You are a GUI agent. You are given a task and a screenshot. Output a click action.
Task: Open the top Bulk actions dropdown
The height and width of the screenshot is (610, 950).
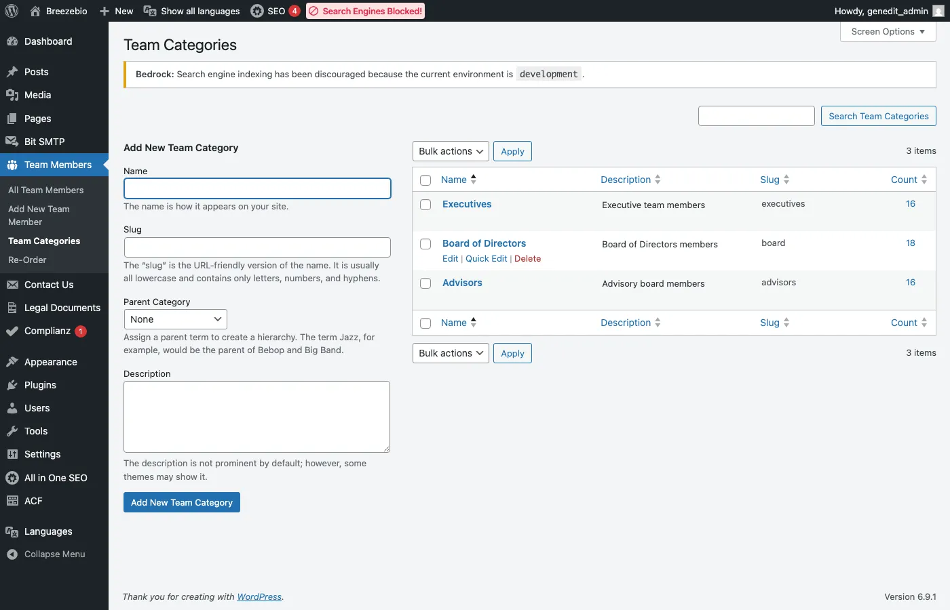[x=451, y=151]
